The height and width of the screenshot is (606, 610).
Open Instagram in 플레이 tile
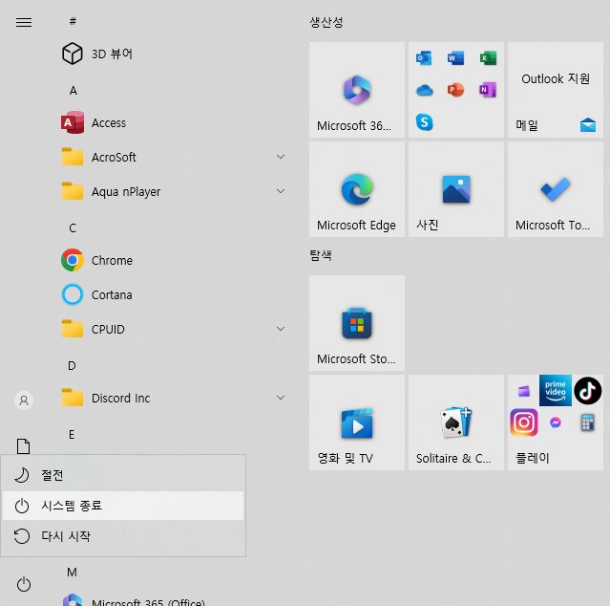tap(524, 422)
